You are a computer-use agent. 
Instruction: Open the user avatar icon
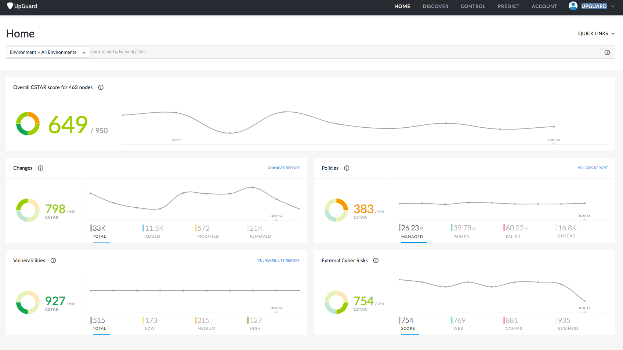pyautogui.click(x=573, y=6)
